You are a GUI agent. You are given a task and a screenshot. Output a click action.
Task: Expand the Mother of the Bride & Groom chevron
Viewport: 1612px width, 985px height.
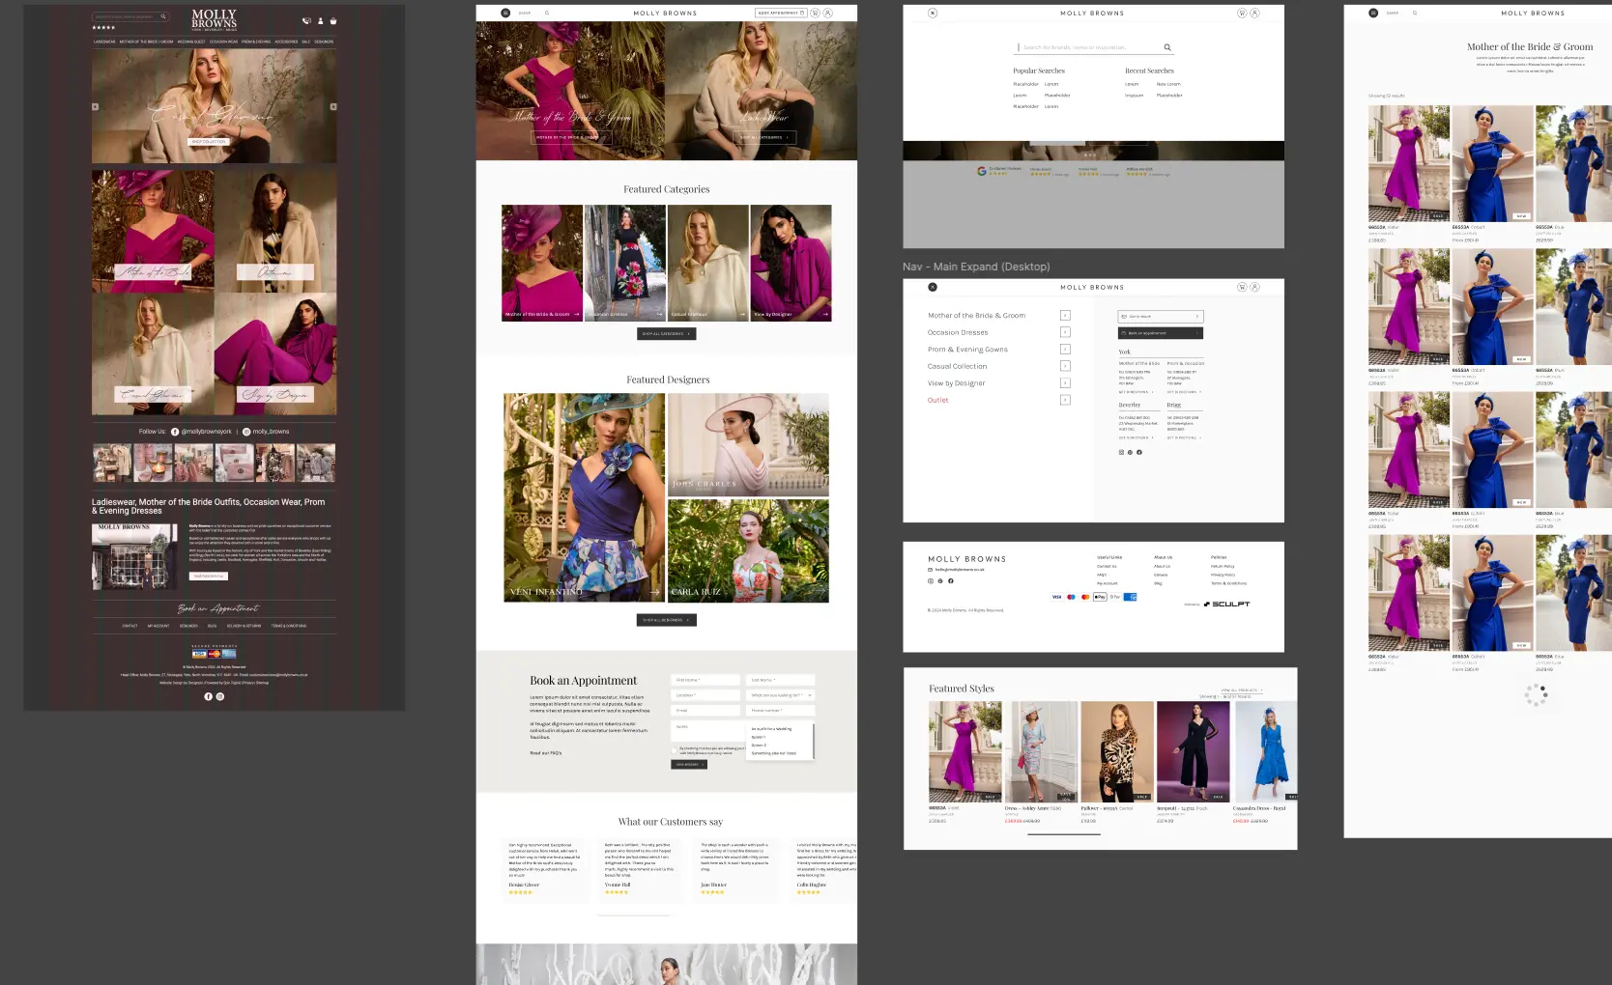(1065, 315)
